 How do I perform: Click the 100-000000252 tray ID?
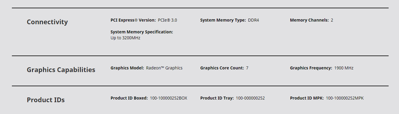250,98
